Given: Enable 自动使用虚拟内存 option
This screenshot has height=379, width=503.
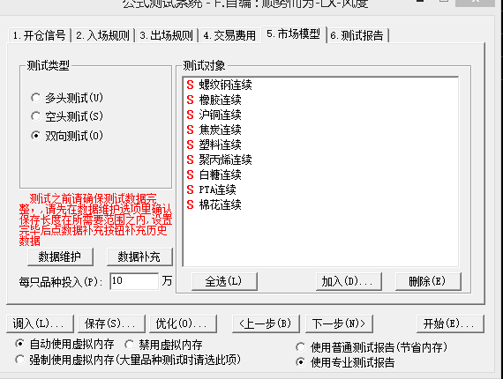Looking at the screenshot, I should (64, 345).
